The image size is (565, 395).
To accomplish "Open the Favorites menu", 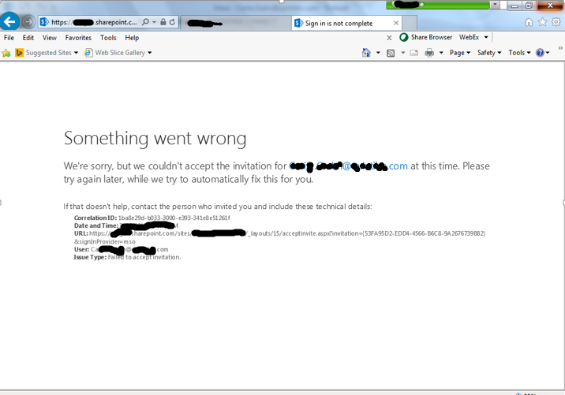I will point(78,38).
